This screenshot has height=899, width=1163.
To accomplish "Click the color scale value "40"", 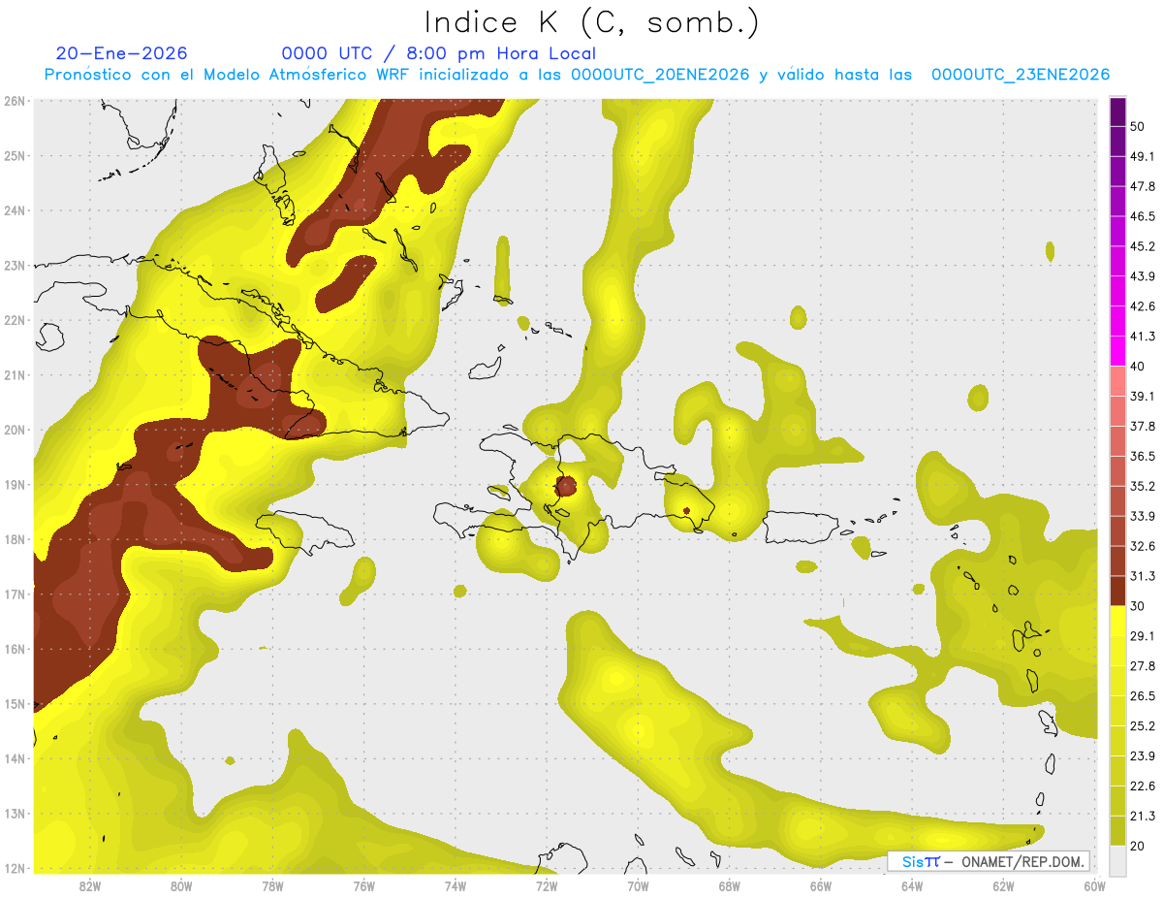I will [1138, 367].
